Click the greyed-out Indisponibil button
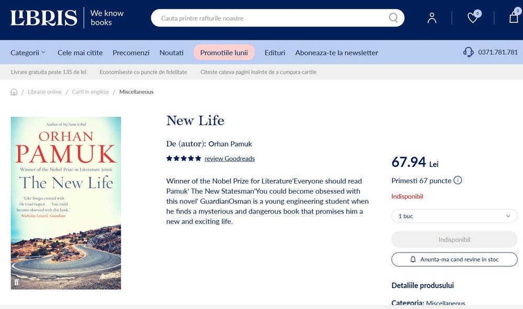 click(x=454, y=240)
